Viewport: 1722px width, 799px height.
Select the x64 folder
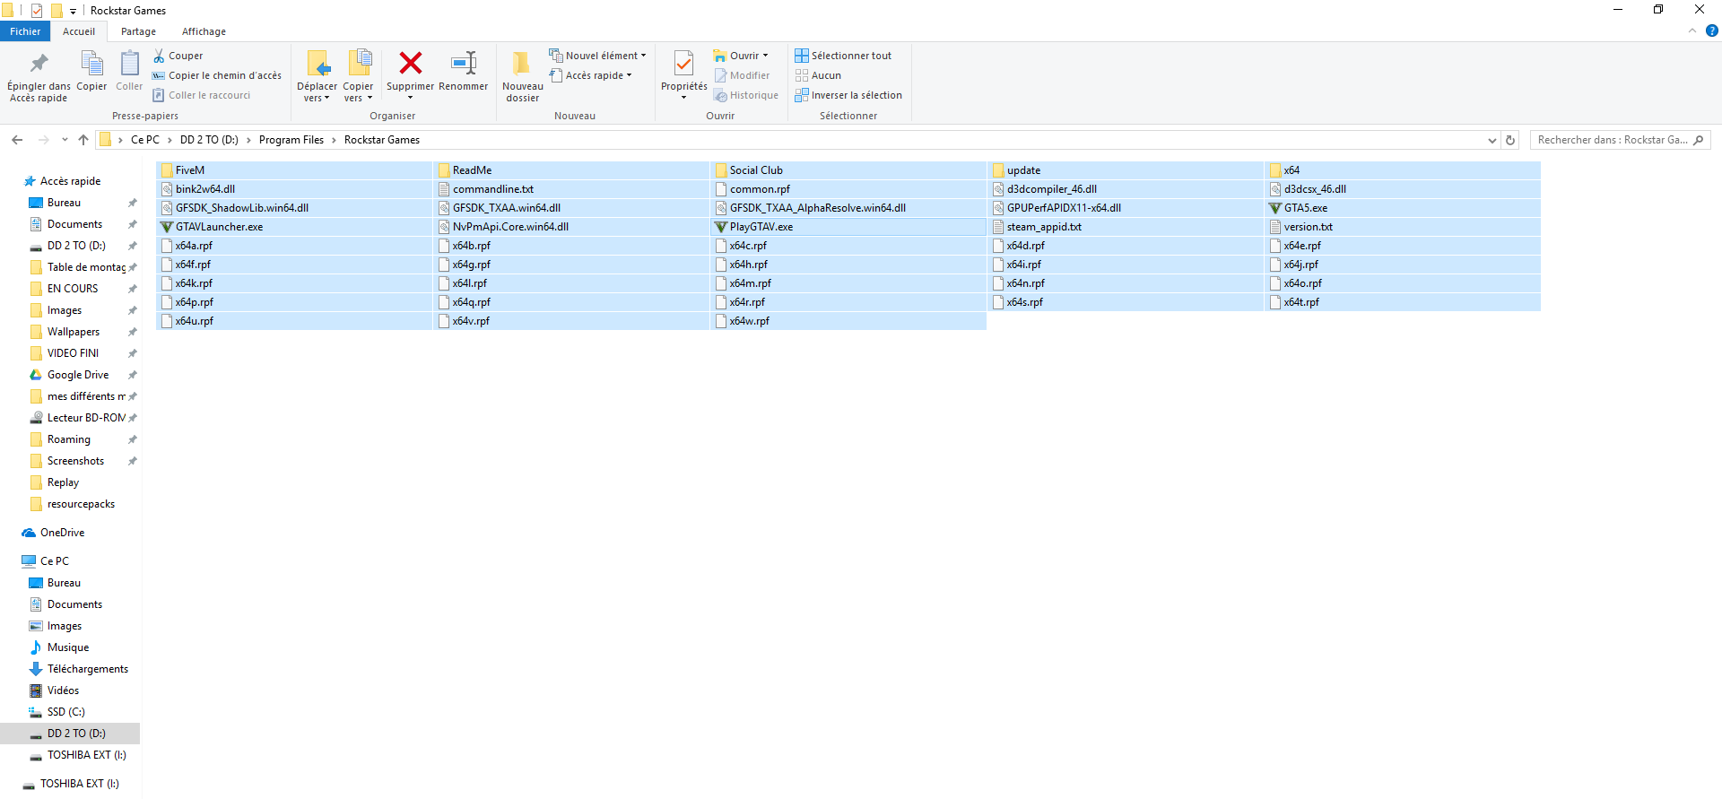pos(1403,170)
